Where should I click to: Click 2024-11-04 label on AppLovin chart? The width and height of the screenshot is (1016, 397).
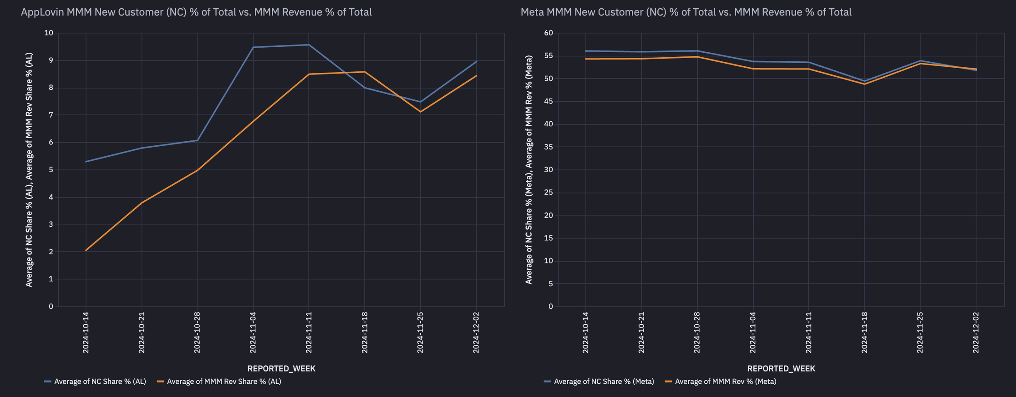tap(253, 332)
